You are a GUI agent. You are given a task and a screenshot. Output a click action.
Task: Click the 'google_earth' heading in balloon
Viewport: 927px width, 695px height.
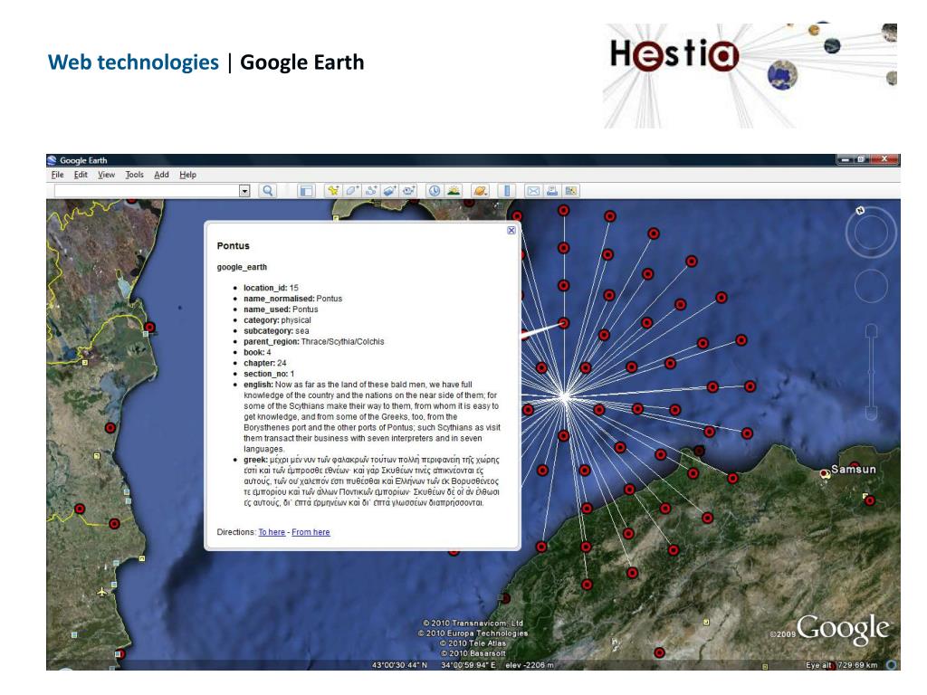[242, 267]
